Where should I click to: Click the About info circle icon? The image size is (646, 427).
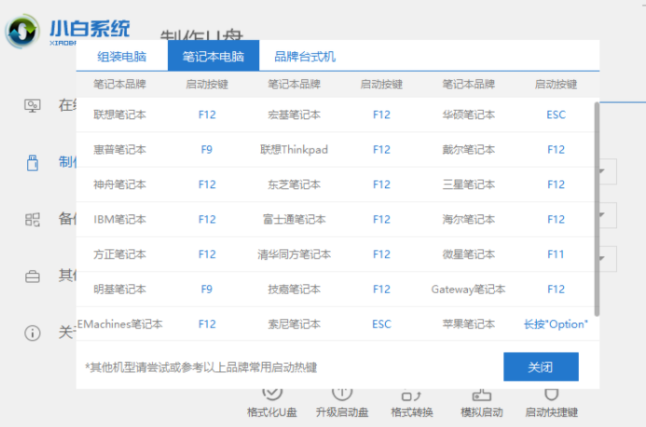[x=33, y=333]
